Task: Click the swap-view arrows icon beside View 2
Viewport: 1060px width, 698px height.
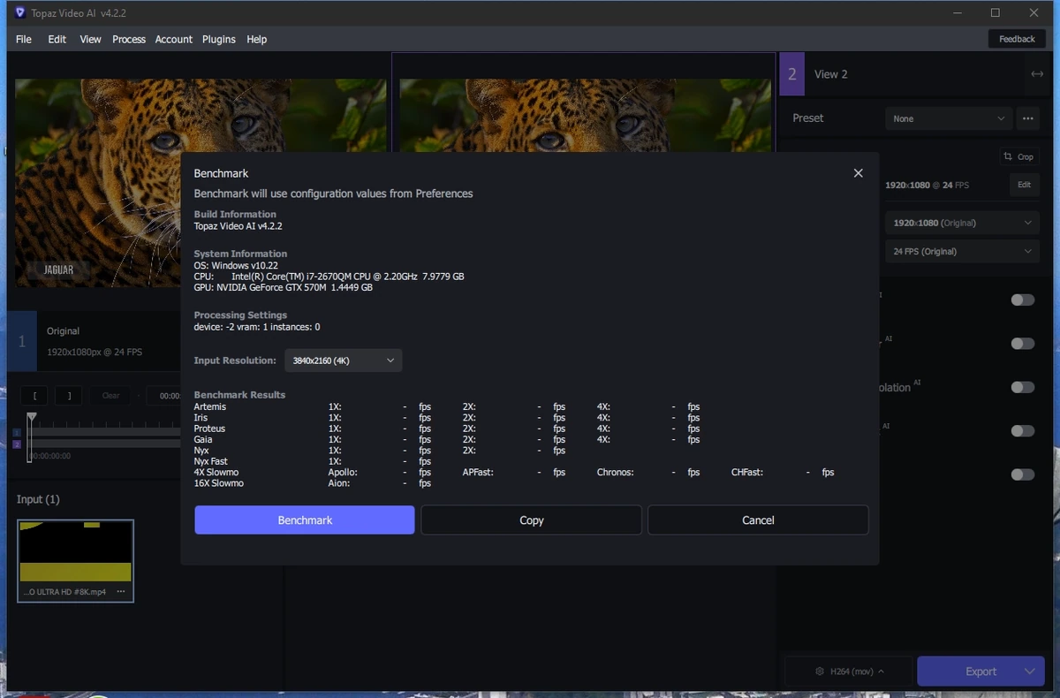Action: click(x=1037, y=74)
